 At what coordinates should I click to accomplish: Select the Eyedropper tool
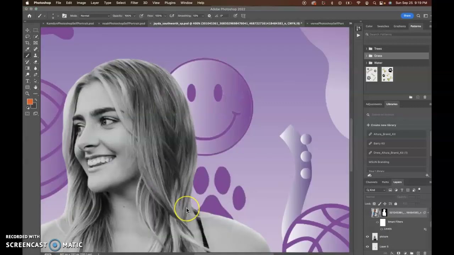coord(27,49)
